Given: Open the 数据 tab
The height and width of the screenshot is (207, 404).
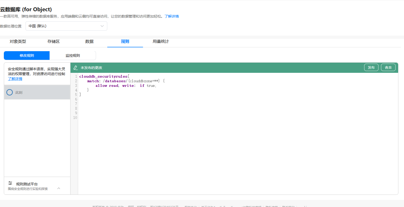Looking at the screenshot, I should [89, 42].
